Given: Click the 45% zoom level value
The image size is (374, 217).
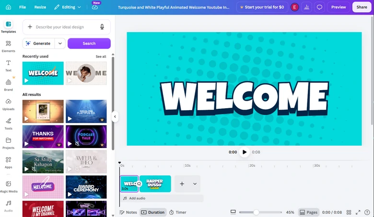Looking at the screenshot, I should (x=290, y=212).
